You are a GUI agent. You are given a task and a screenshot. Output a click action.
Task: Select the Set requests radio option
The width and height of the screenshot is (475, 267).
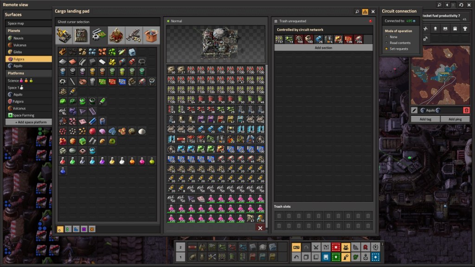click(386, 49)
